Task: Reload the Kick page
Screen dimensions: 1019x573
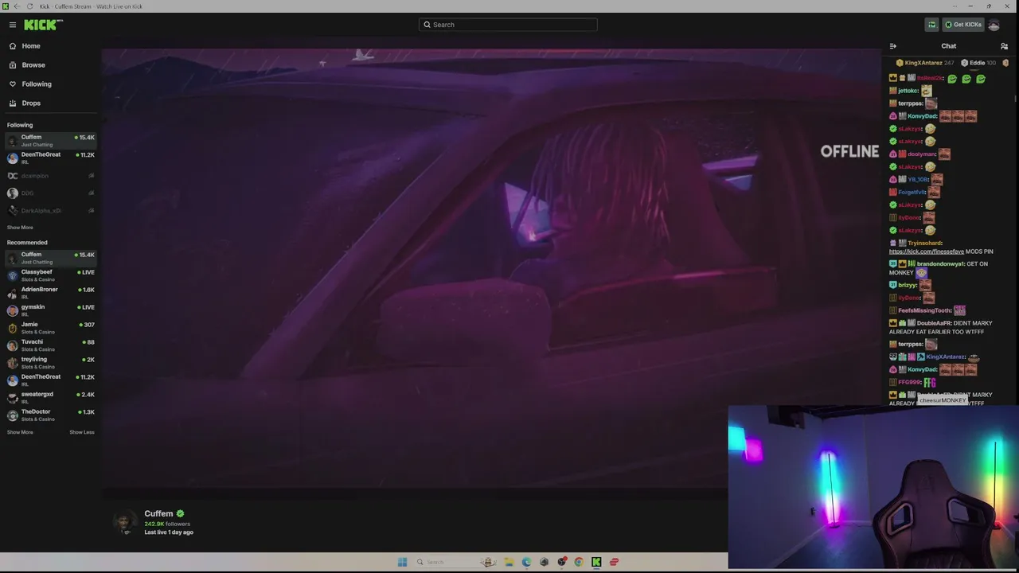Action: pyautogui.click(x=30, y=6)
